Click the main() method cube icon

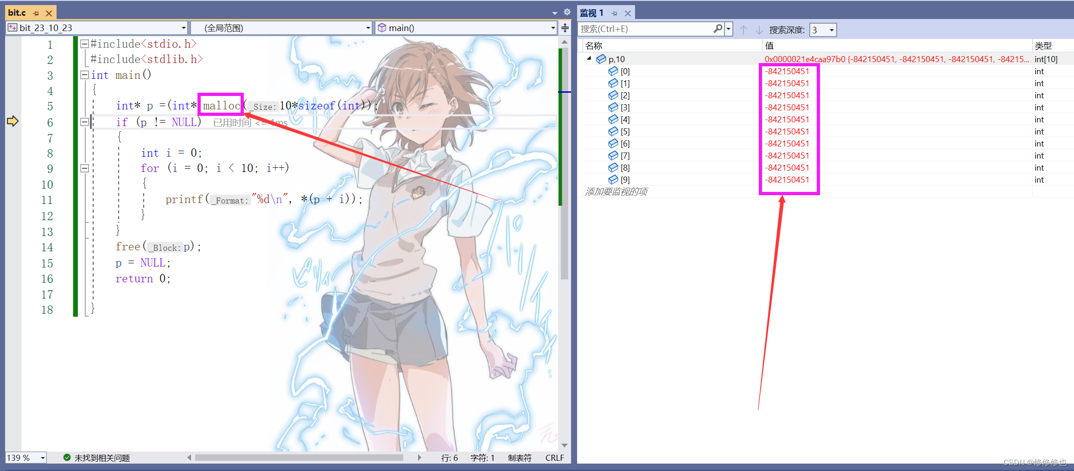click(382, 28)
